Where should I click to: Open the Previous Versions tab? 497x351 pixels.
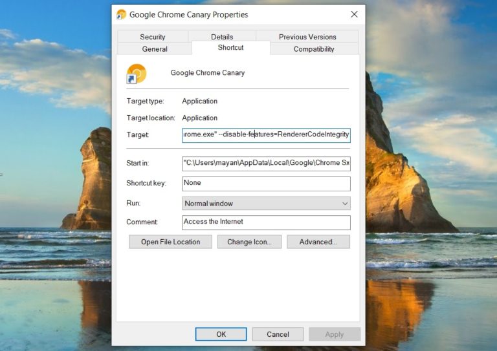(307, 37)
